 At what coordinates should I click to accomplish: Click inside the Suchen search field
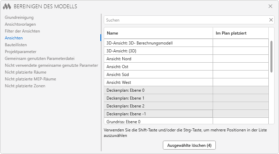186,20
